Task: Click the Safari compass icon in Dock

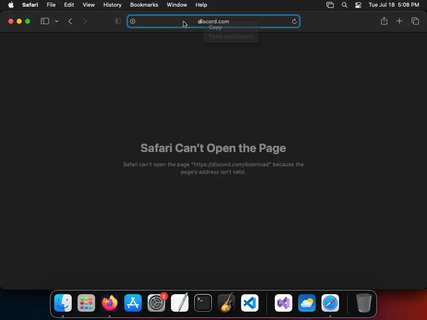Action: coord(330,303)
